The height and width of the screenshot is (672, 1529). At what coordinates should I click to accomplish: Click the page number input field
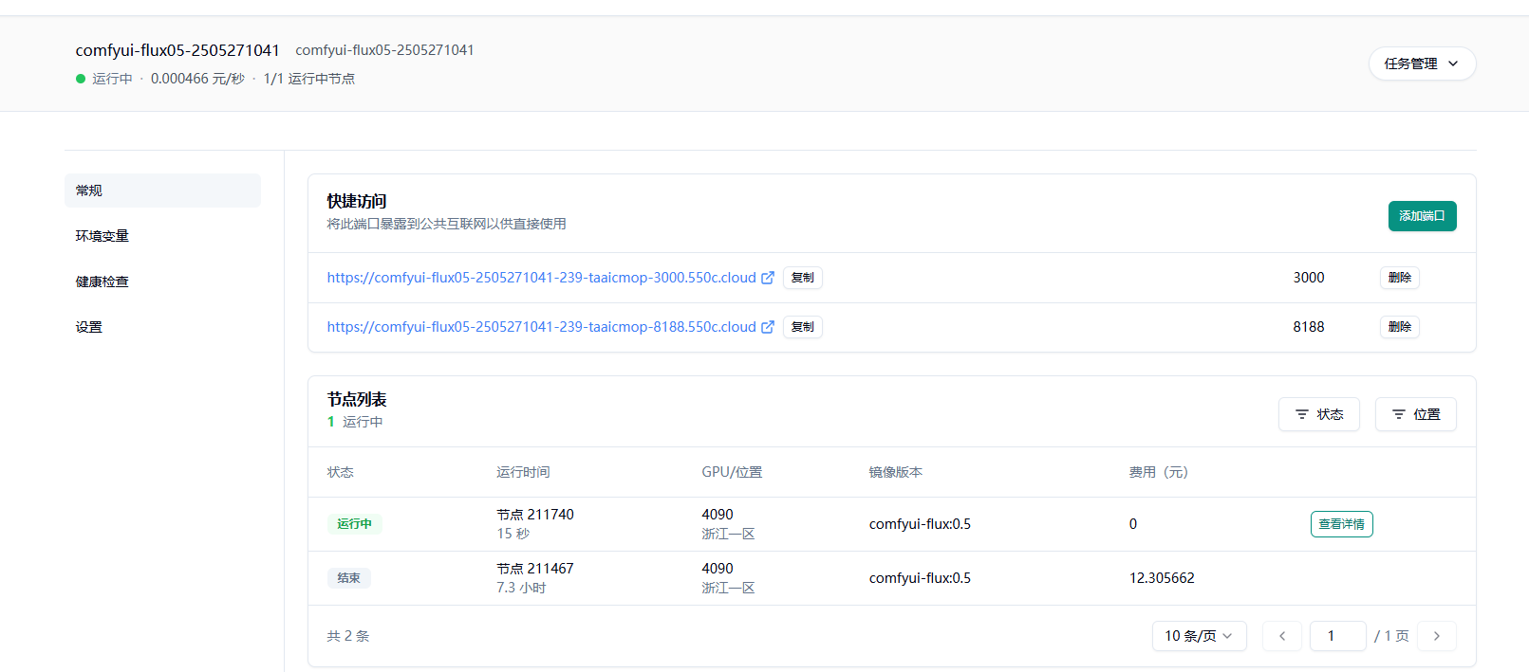(1336, 636)
